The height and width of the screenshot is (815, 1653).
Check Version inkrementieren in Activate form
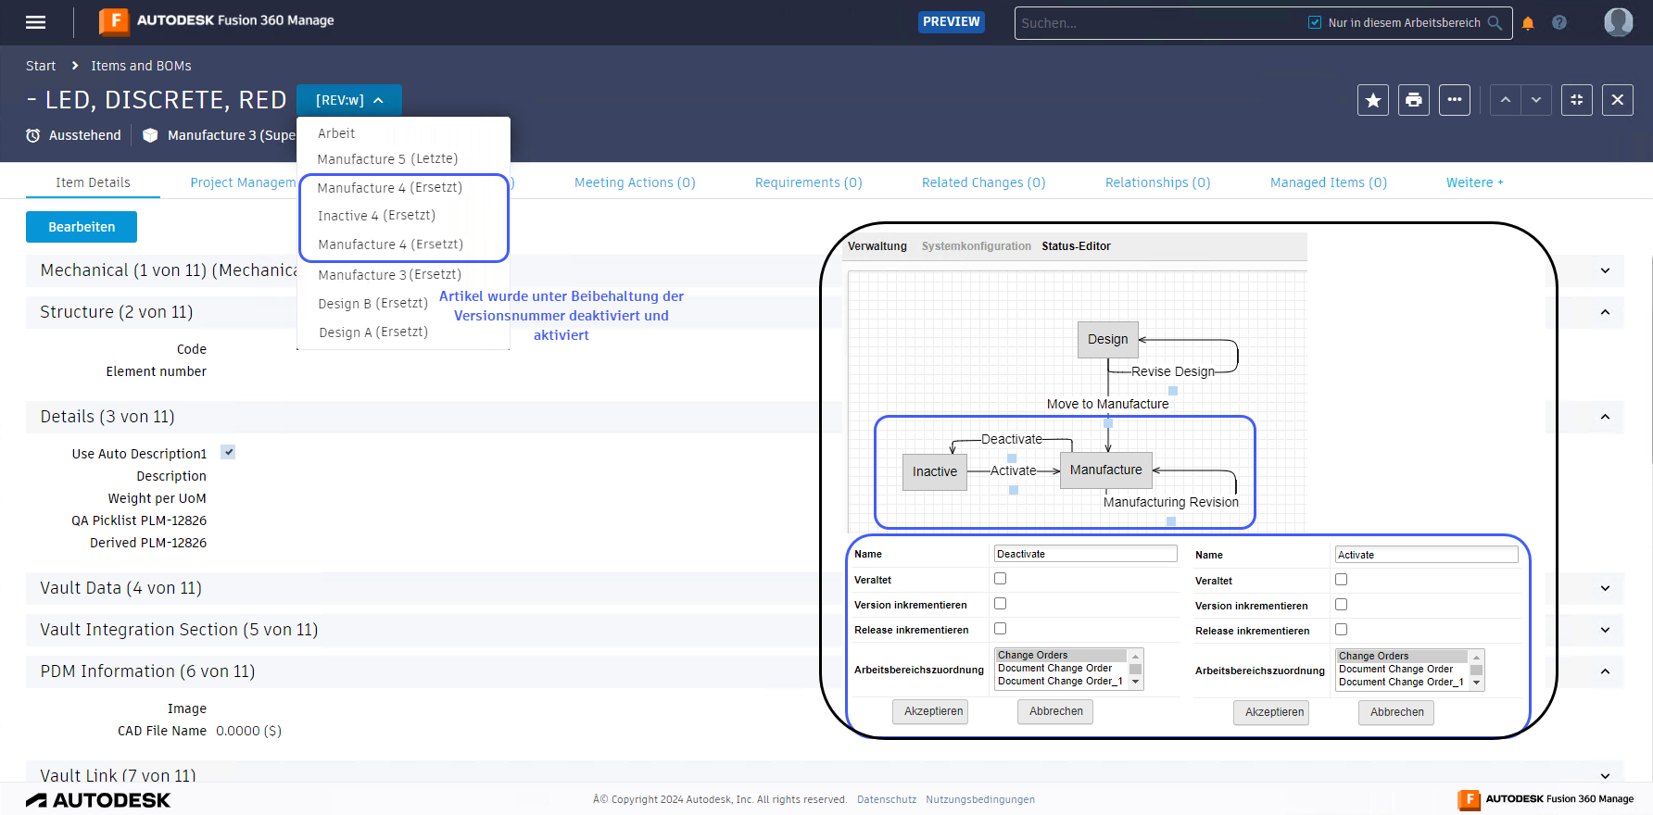[1342, 605]
